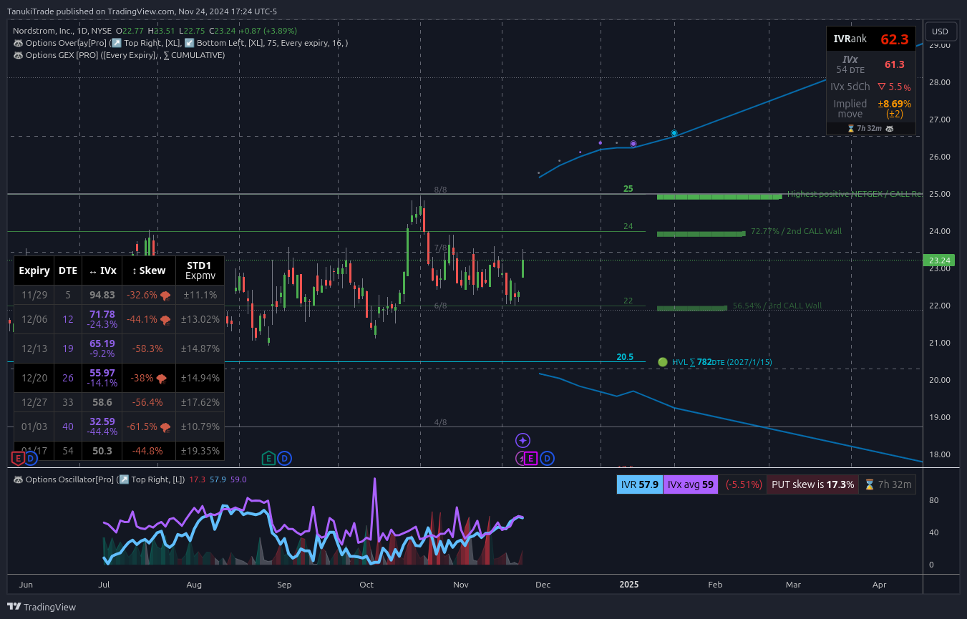Click the Skew column header in the table
967x619 pixels.
coord(149,270)
